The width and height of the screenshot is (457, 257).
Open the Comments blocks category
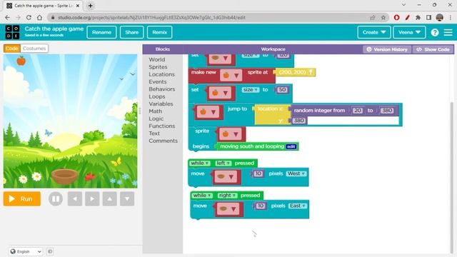pyautogui.click(x=163, y=141)
